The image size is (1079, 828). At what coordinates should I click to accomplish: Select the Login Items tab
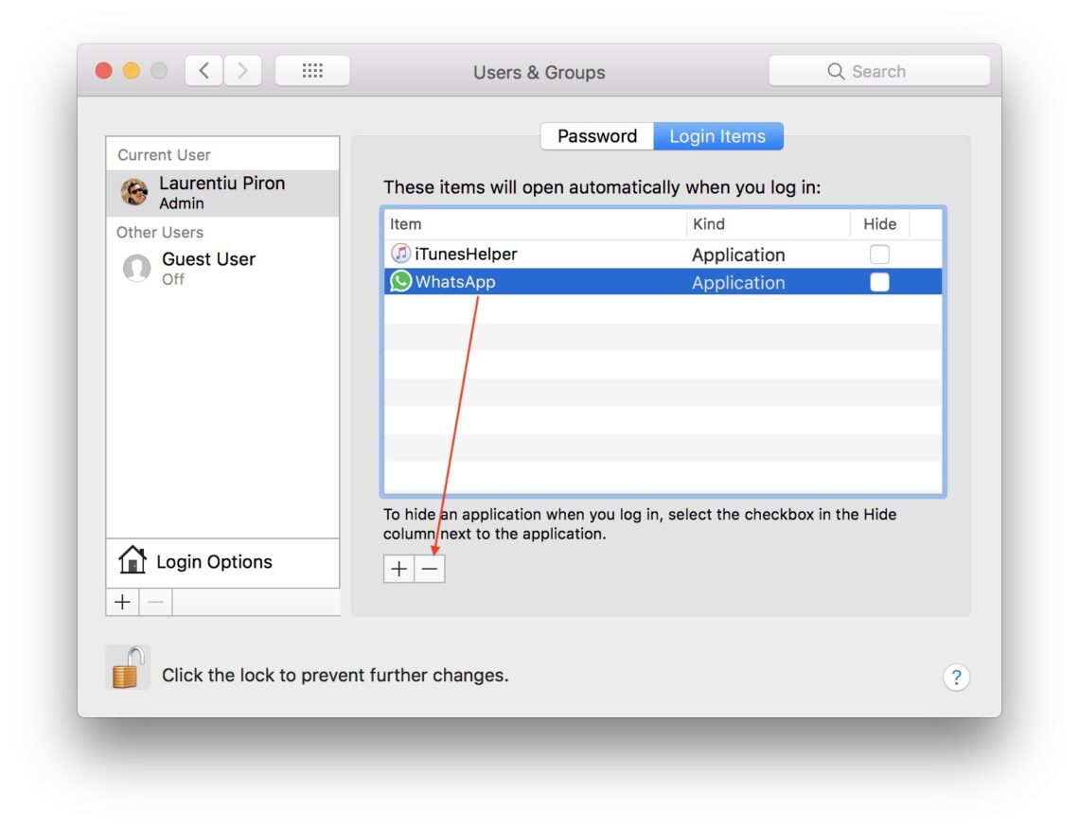coord(718,135)
